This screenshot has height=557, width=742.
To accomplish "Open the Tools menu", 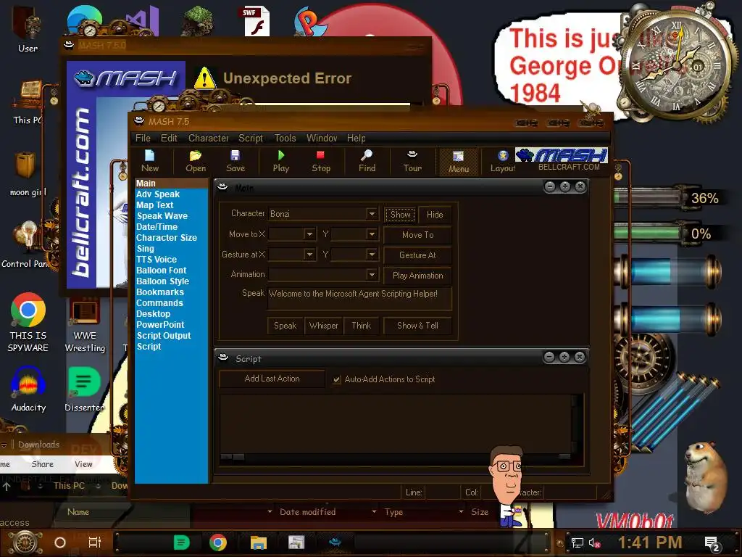I will point(285,139).
